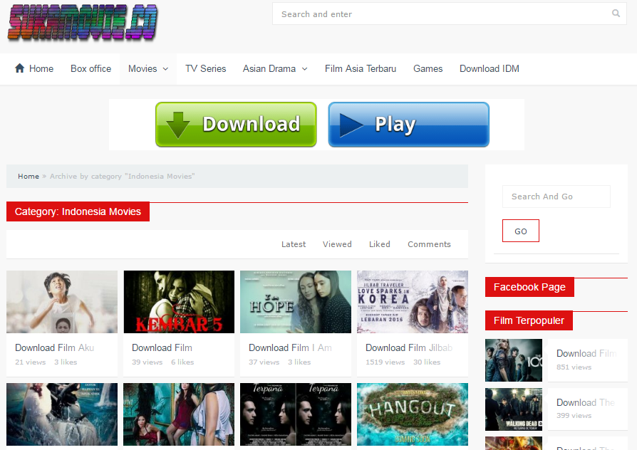Viewport: 637px width, 450px height.
Task: Open the Download Film Aku poster thumbnail
Action: (62, 302)
